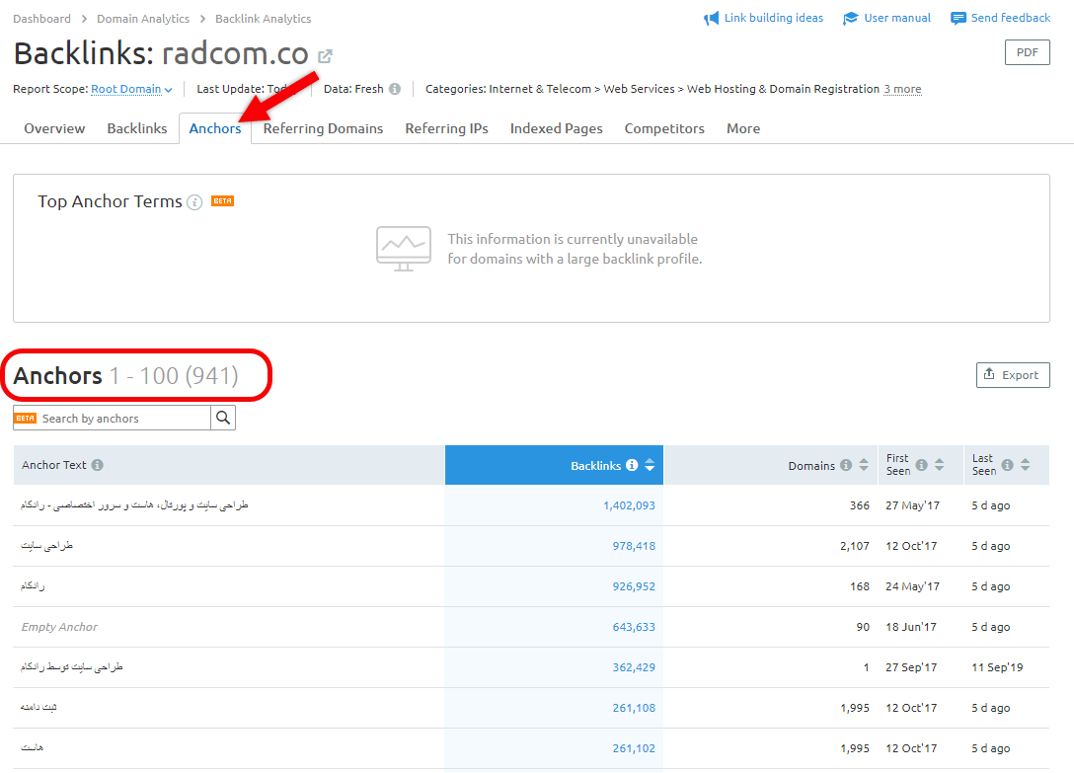Image resolution: width=1074 pixels, height=773 pixels.
Task: Click the Send feedback chat icon
Action: pyautogui.click(x=958, y=19)
